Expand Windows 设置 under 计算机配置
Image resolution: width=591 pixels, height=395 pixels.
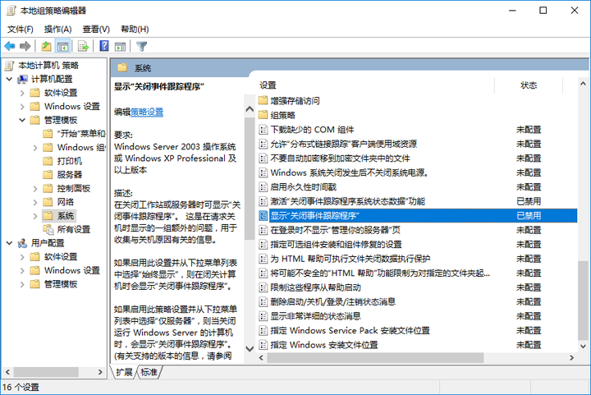point(22,106)
